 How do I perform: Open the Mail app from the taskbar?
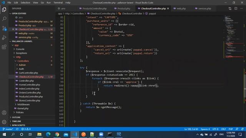[66, 135]
